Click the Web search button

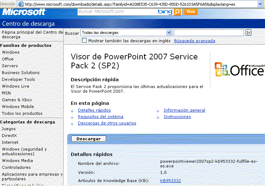point(191,12)
